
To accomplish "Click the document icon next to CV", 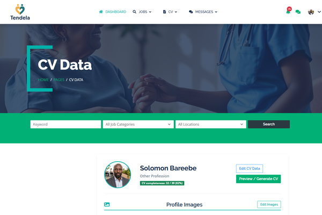I will tap(164, 12).
